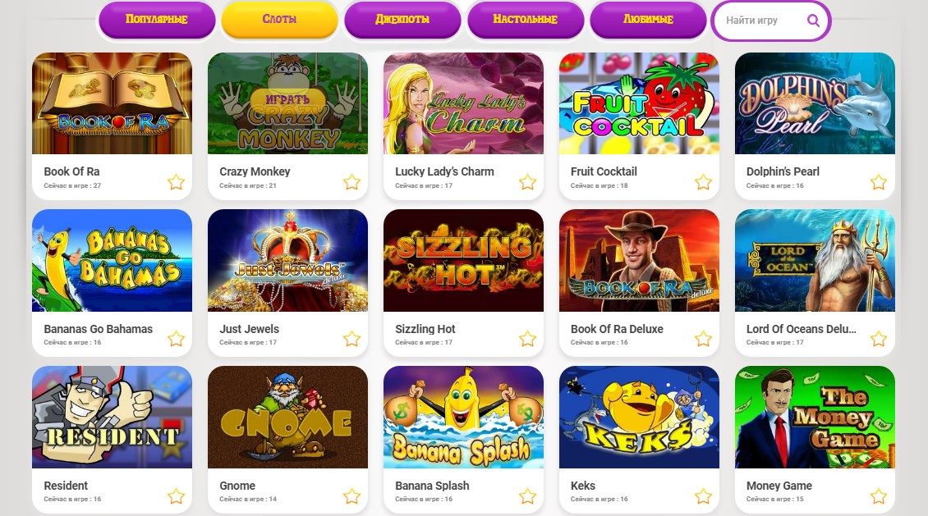Add Dolphin's Pearl to favorites star
928x516 pixels.
click(878, 182)
